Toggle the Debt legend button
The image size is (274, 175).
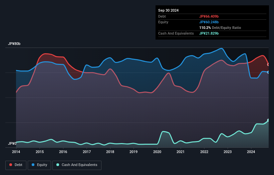click(x=16, y=165)
